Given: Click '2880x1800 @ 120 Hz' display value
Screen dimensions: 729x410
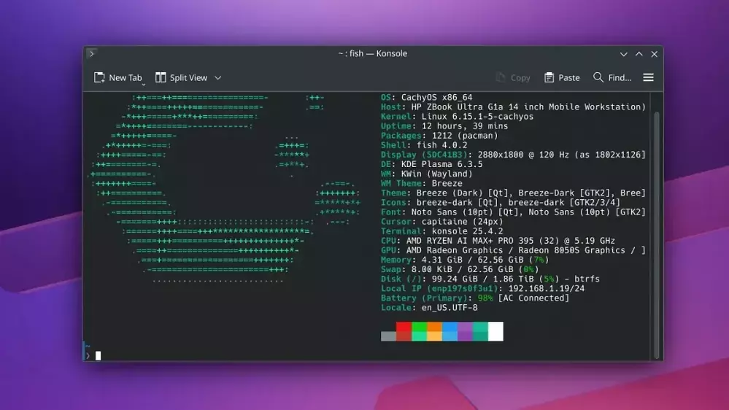Looking at the screenshot, I should (523, 155).
